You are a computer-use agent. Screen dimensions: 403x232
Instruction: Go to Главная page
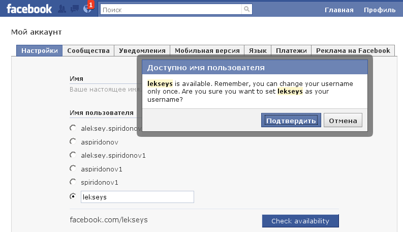pyautogui.click(x=339, y=10)
